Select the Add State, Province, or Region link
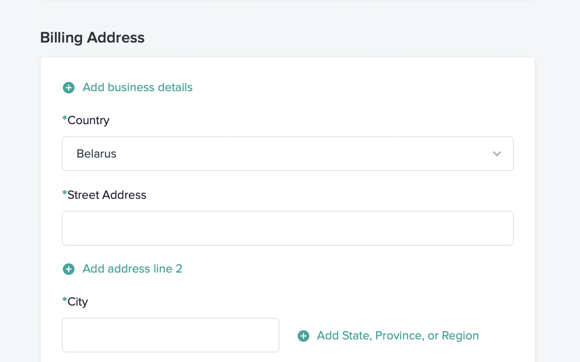 397,336
